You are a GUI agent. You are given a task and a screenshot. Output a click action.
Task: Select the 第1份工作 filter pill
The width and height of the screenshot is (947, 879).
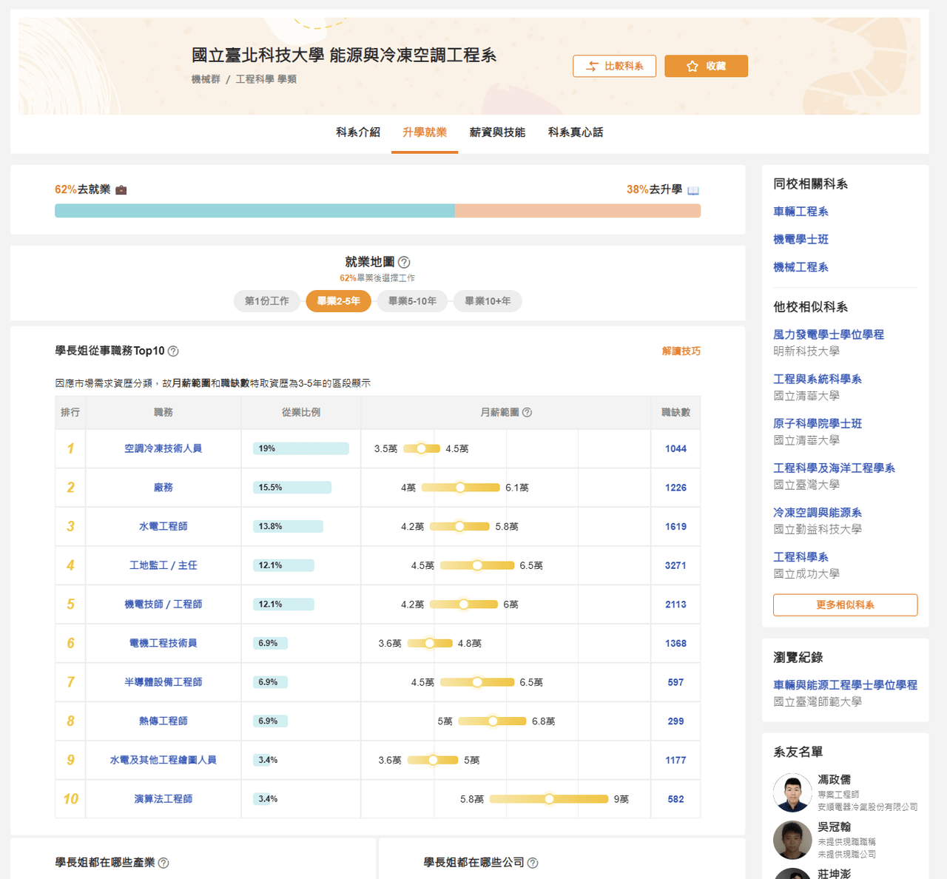[x=266, y=301]
